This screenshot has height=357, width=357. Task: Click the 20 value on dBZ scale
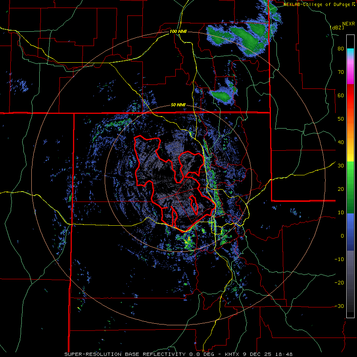341,189
